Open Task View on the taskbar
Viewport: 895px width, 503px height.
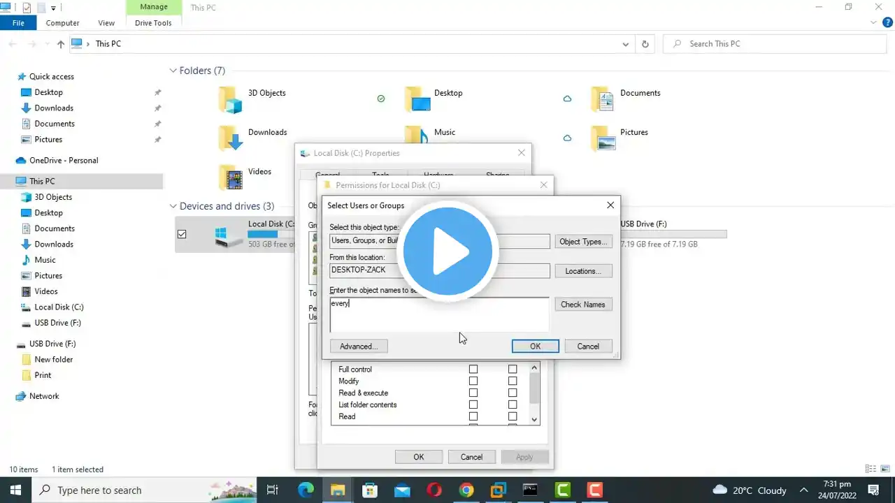point(273,490)
